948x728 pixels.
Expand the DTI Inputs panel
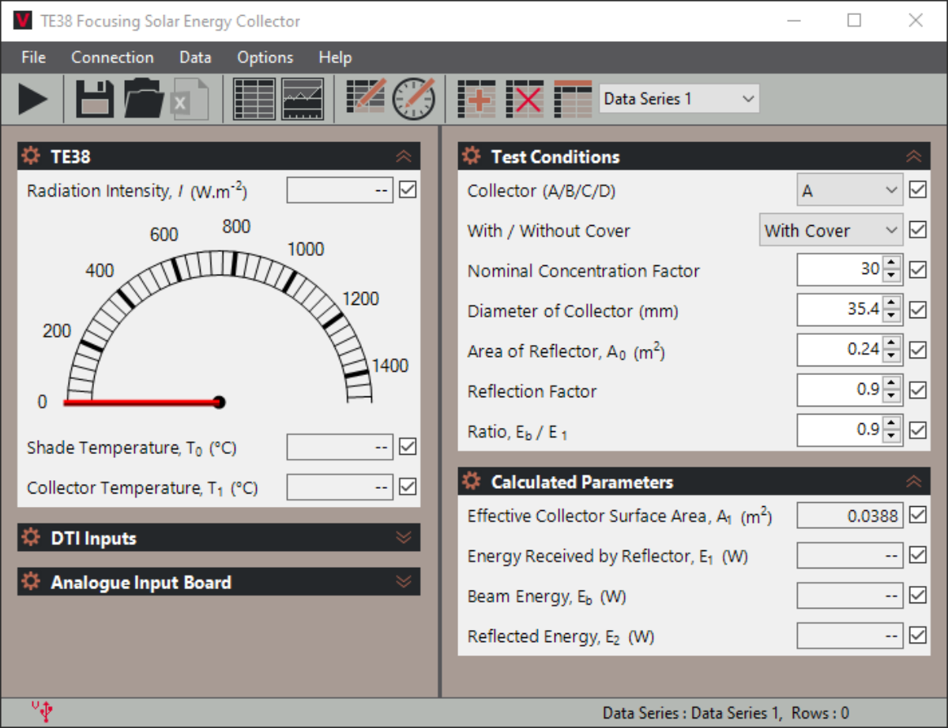(x=404, y=538)
